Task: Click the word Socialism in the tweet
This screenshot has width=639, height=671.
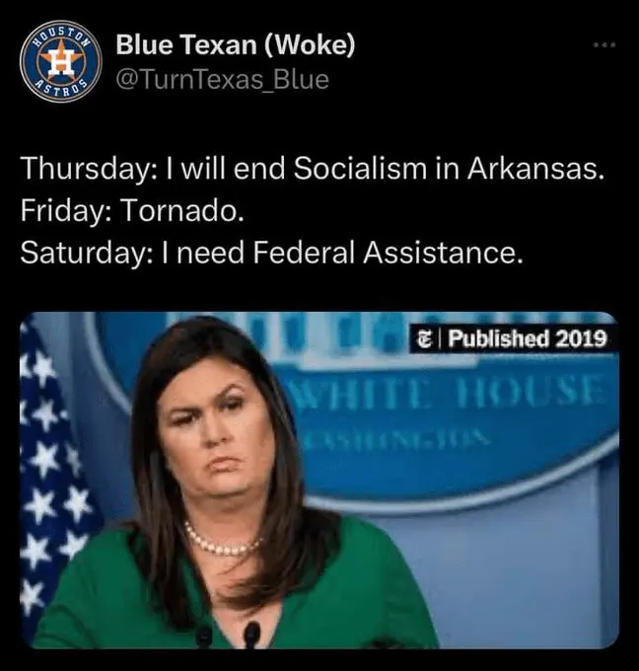Action: [x=360, y=168]
